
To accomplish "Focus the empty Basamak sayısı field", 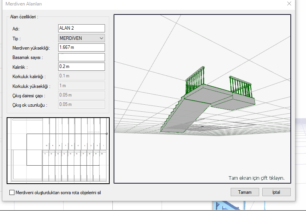I will coord(81,57).
